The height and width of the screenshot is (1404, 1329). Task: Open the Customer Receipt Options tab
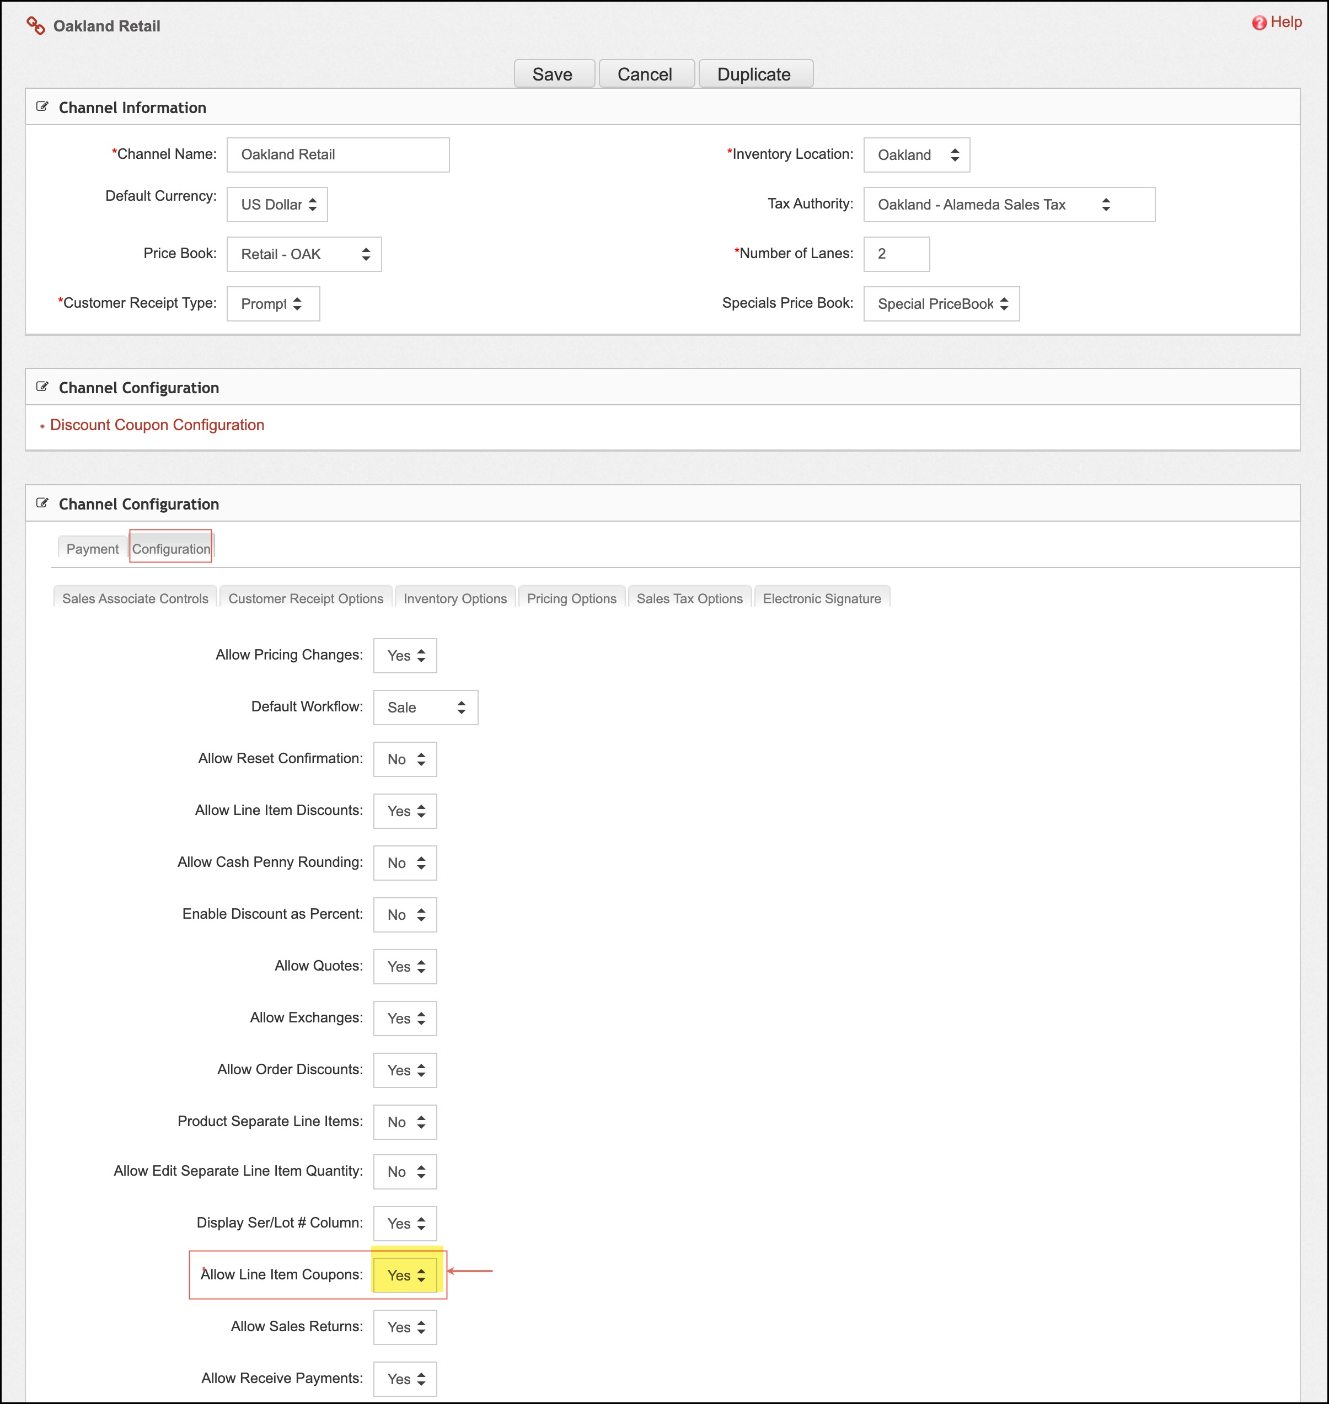[306, 598]
